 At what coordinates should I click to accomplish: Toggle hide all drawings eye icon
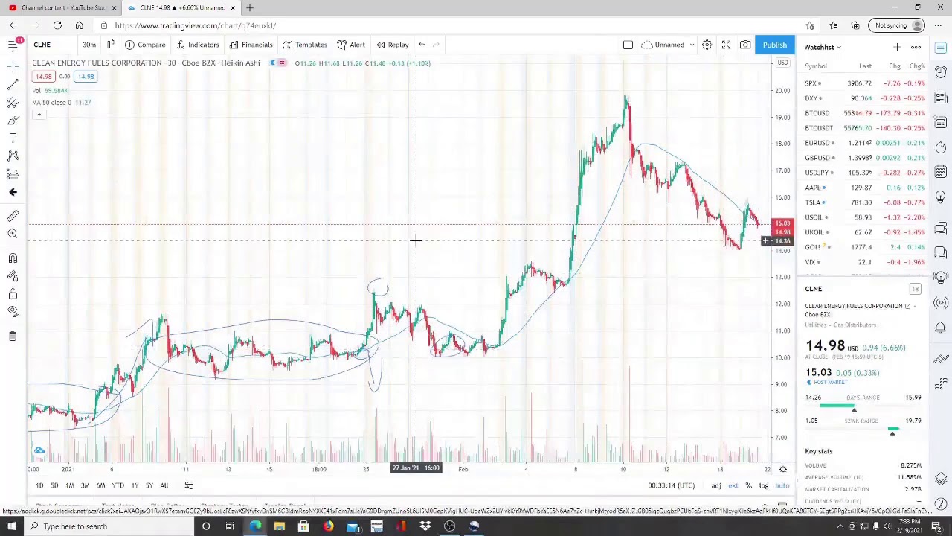tap(13, 312)
